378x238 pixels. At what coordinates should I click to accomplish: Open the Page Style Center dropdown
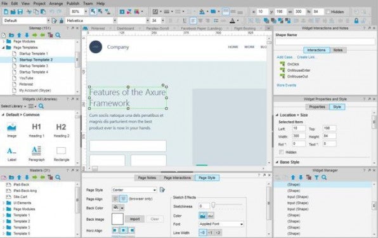[x=134, y=190]
